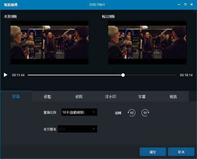The height and width of the screenshot is (159, 197).
Task: Close the 視訊編碼 window
Action: click(192, 4)
